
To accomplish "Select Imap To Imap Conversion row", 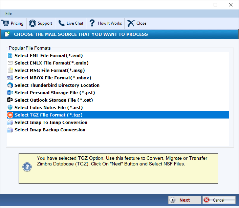I will point(118,122).
